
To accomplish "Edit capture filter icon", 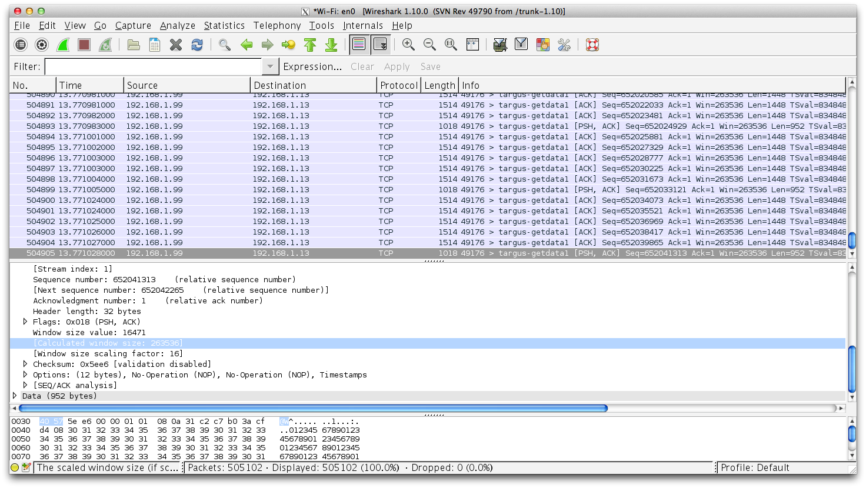I will coord(500,45).
